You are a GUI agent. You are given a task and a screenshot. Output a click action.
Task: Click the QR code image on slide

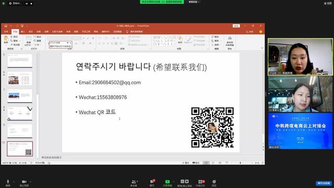coord(212,127)
